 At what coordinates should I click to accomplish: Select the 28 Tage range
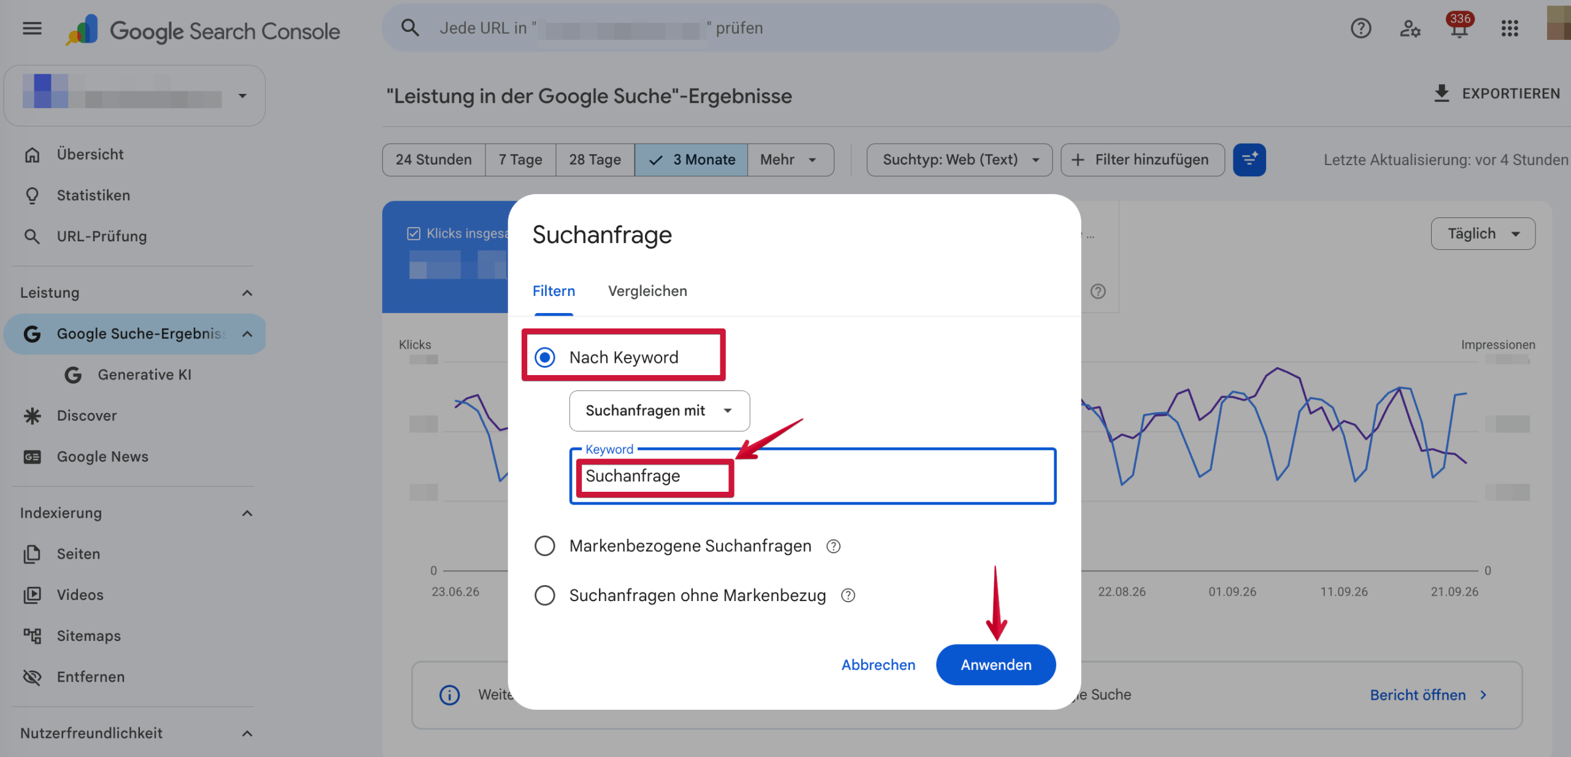[595, 160]
